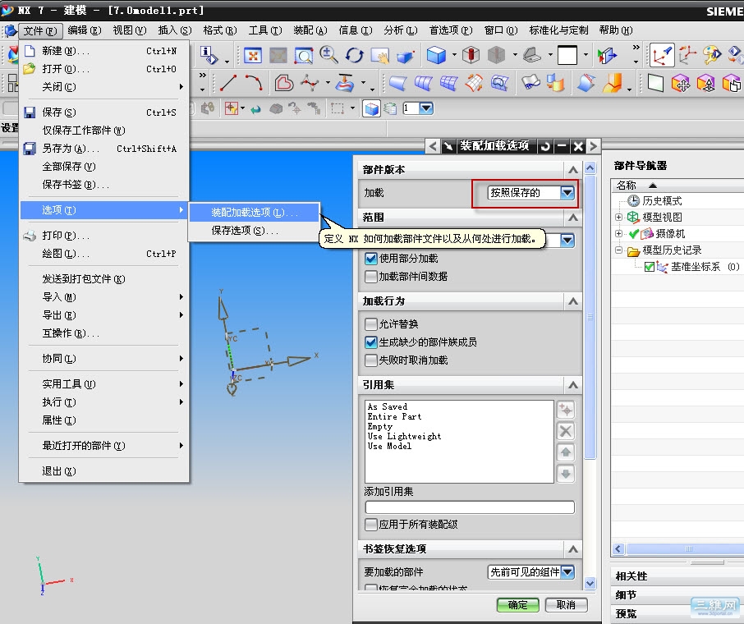Click Move up arrow beside reference set list
Screen dimensions: 744x624
pos(566,452)
